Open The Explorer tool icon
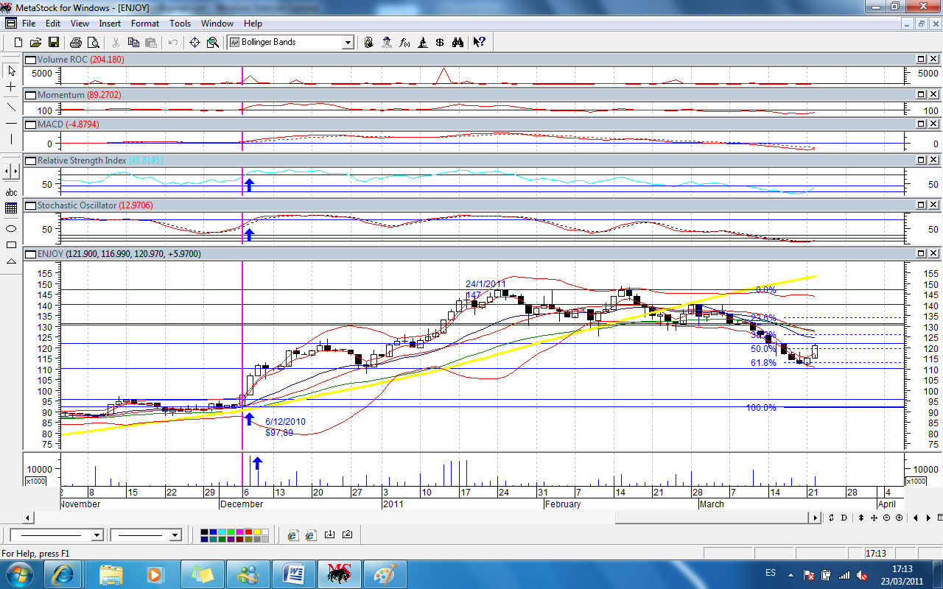 click(369, 42)
